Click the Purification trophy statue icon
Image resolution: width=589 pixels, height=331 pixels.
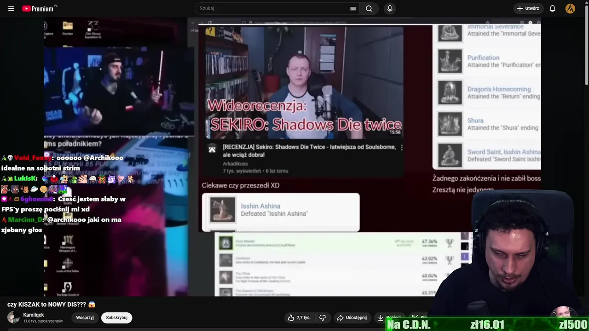point(450,61)
